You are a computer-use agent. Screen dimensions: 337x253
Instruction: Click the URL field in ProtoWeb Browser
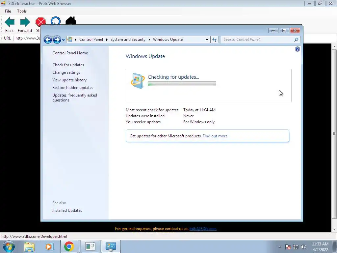coord(28,38)
